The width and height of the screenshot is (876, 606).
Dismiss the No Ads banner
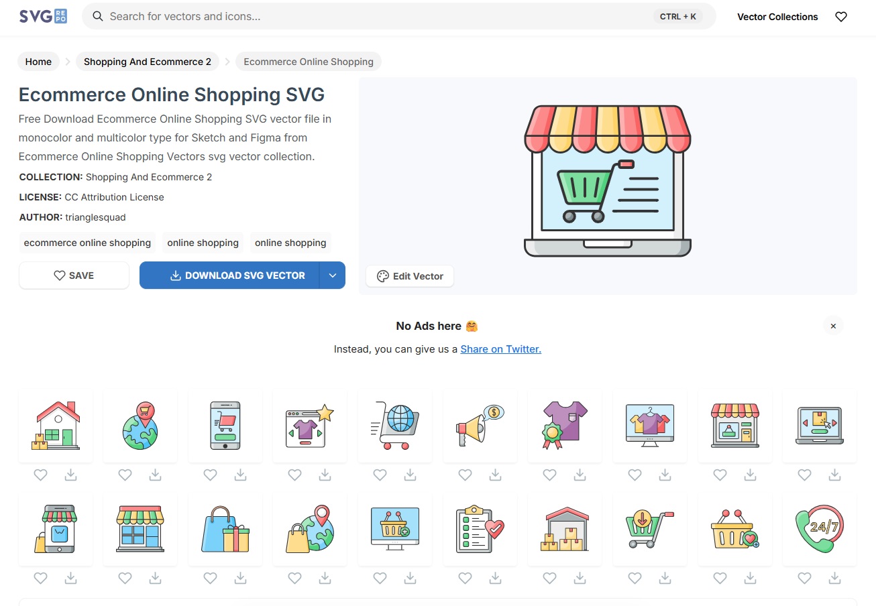pyautogui.click(x=833, y=326)
